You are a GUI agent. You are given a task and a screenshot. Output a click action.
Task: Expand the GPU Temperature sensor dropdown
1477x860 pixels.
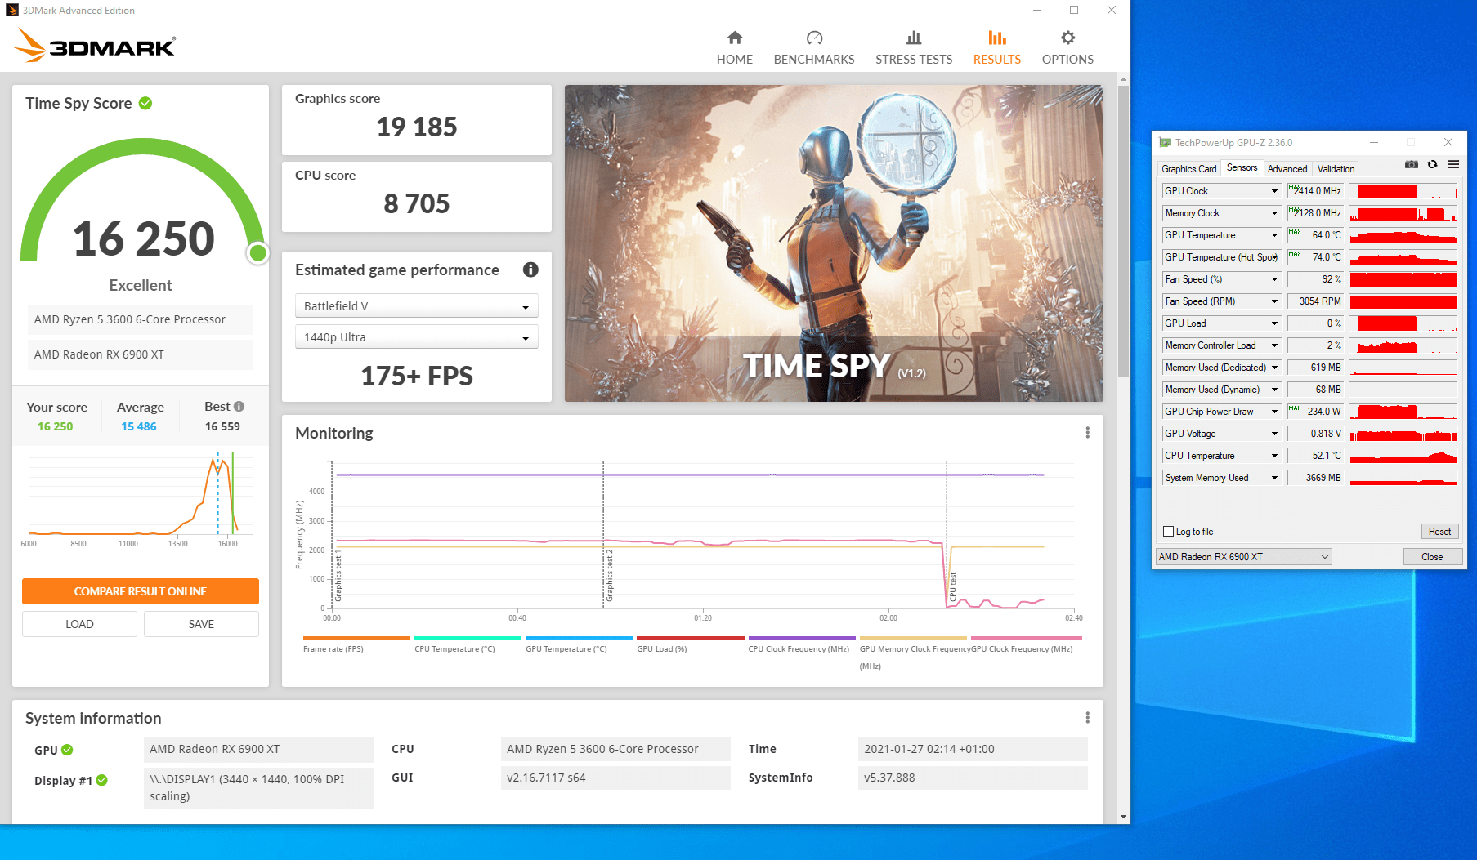1274,235
